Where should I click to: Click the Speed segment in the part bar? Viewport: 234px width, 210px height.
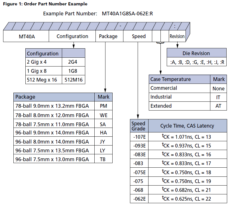[x=138, y=36]
